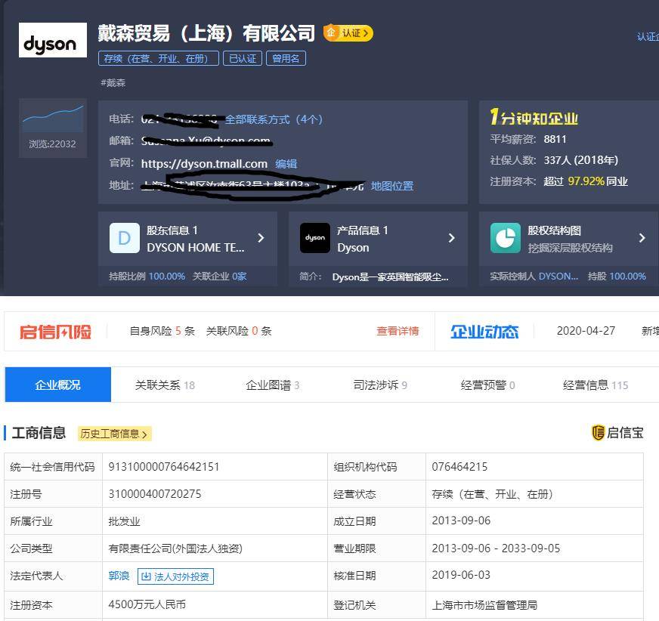Click the 4500万元人民币 registered capital value
Viewport: 659px width, 621px height.
point(147,604)
